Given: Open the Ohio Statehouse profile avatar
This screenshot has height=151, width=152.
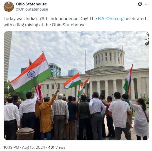Looking at the screenshot, I should tap(9, 7).
